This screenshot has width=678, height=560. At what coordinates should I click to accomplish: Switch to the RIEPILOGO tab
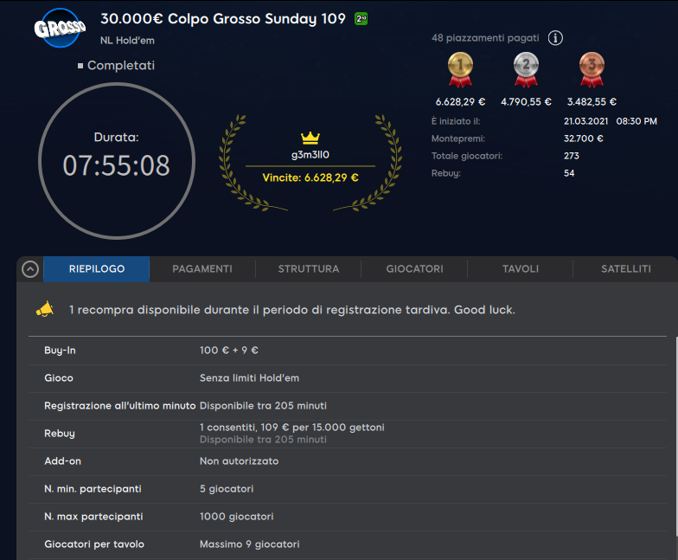coord(97,268)
